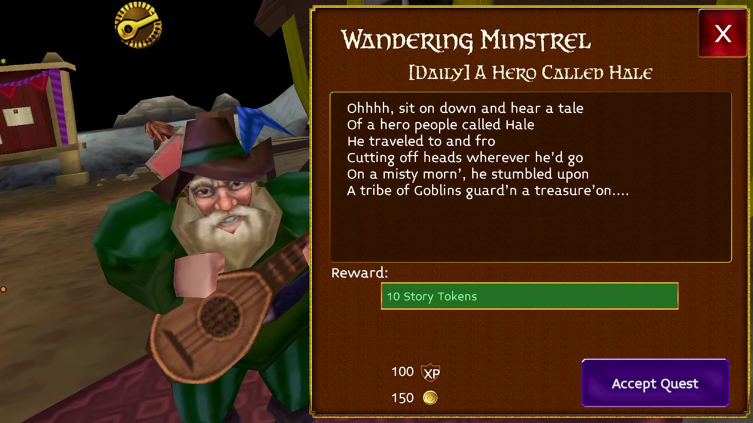Click the 100 XP reward value
This screenshot has width=753, height=423.
pyautogui.click(x=402, y=371)
